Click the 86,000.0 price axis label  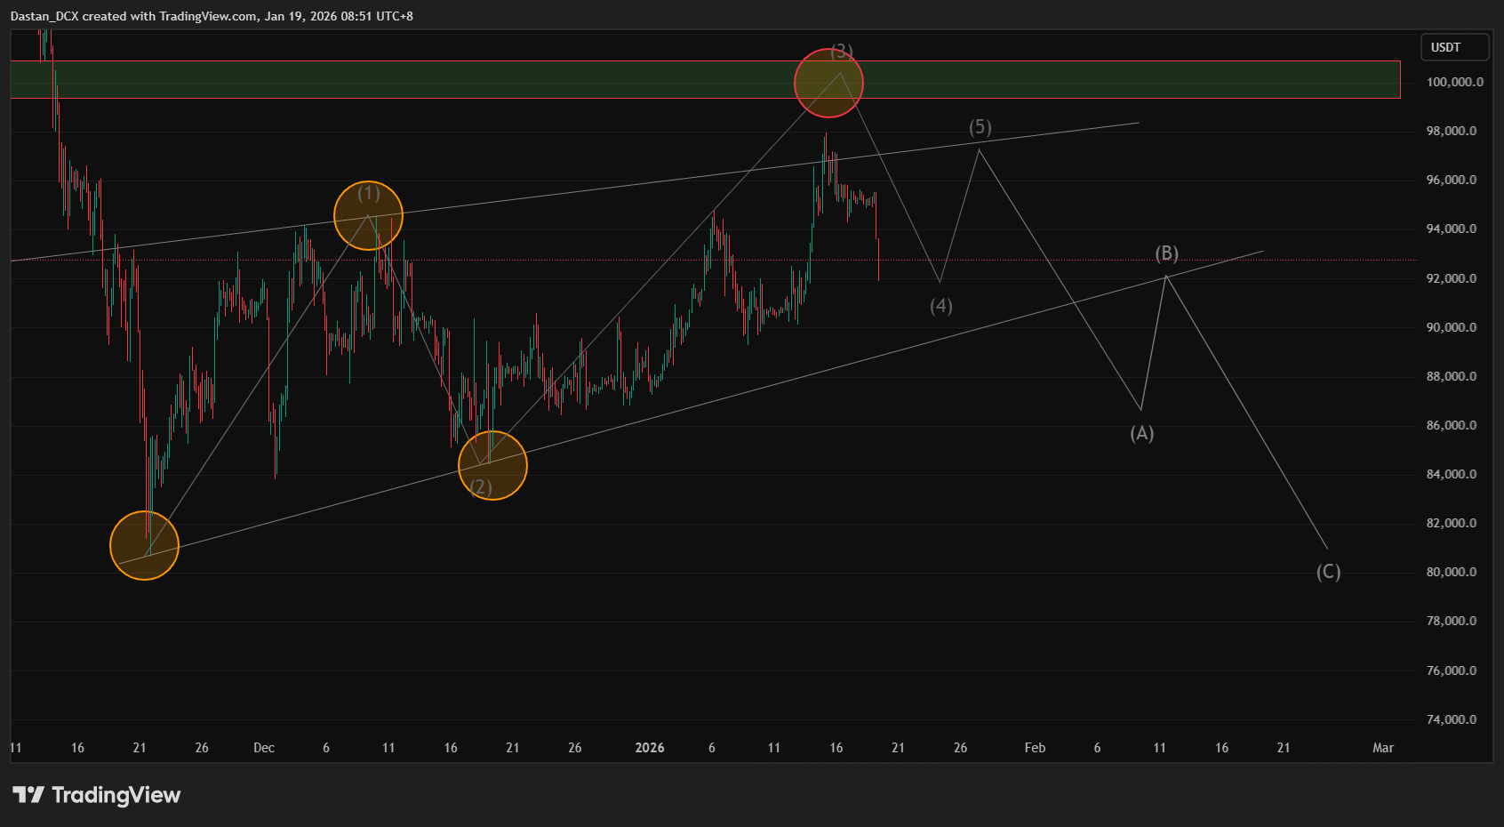click(x=1452, y=425)
